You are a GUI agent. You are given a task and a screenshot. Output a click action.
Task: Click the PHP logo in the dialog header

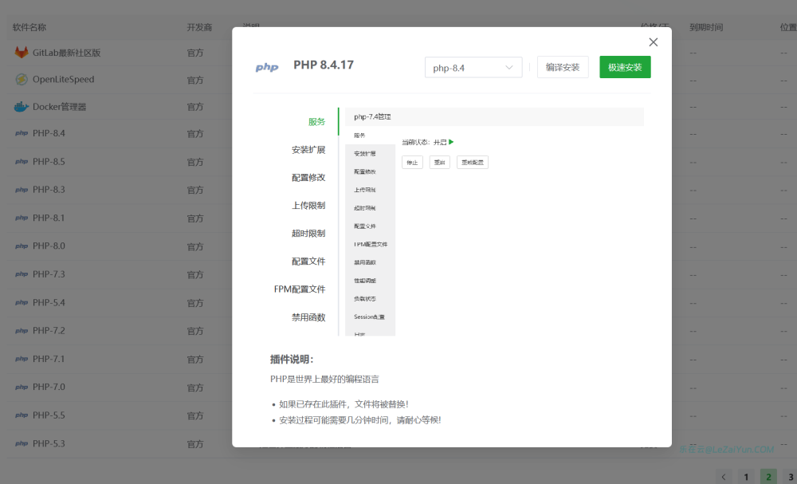click(x=267, y=67)
